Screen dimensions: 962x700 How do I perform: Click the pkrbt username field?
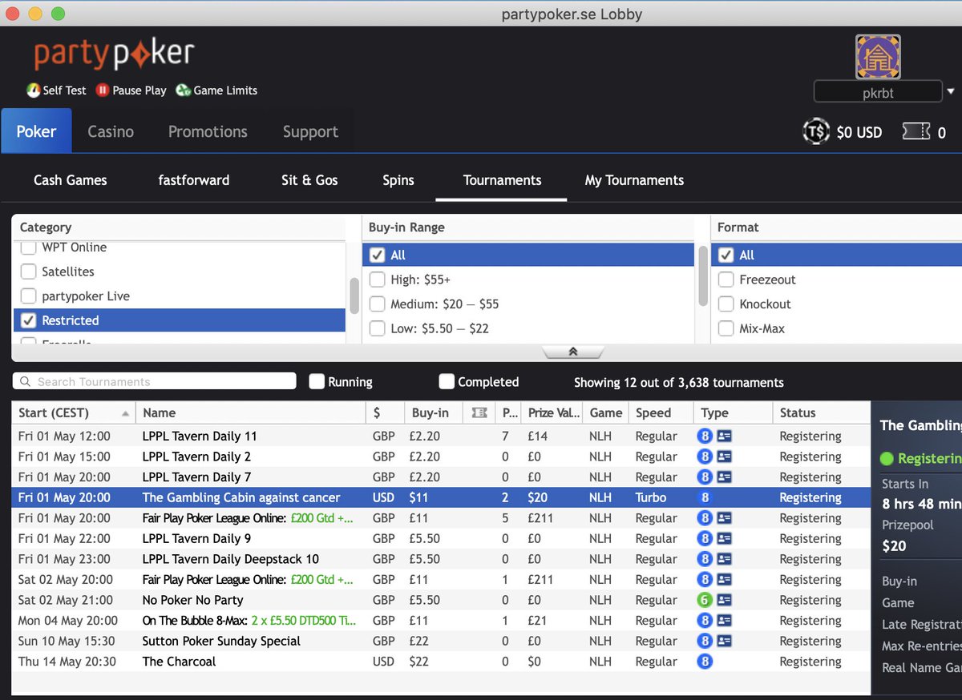click(x=878, y=92)
